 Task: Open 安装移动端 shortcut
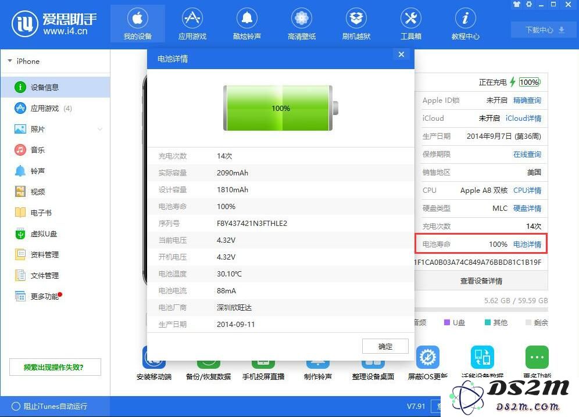point(154,364)
